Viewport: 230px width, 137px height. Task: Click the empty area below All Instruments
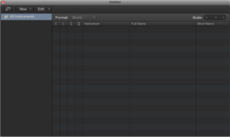26,76
